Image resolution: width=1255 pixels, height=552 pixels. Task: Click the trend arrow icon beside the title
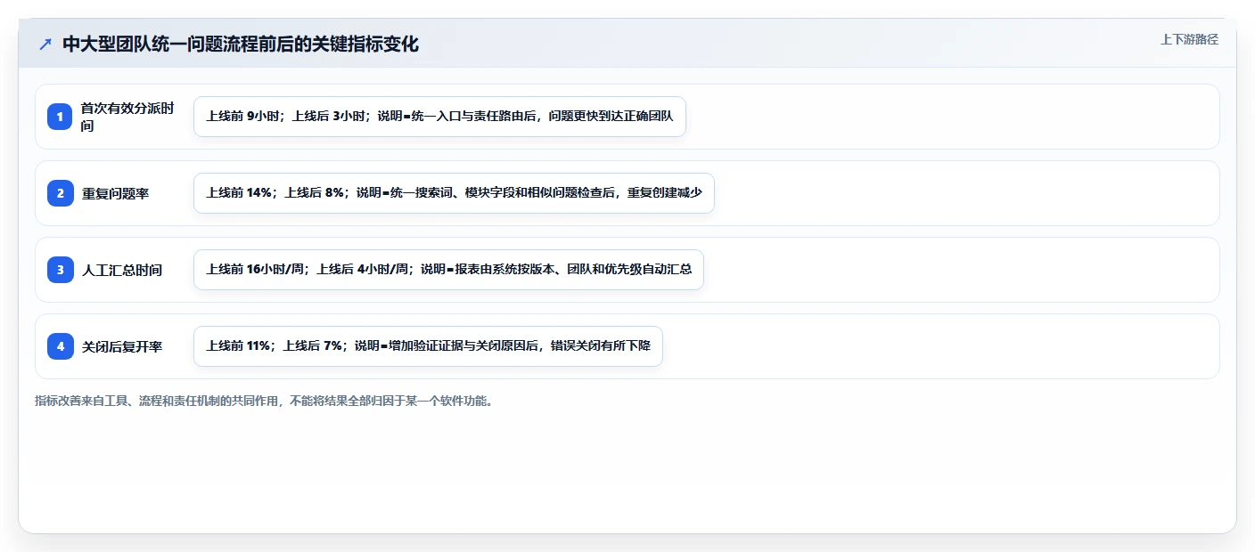(45, 44)
